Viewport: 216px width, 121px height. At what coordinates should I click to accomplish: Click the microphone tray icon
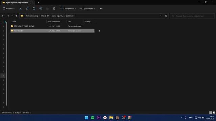click(185, 118)
